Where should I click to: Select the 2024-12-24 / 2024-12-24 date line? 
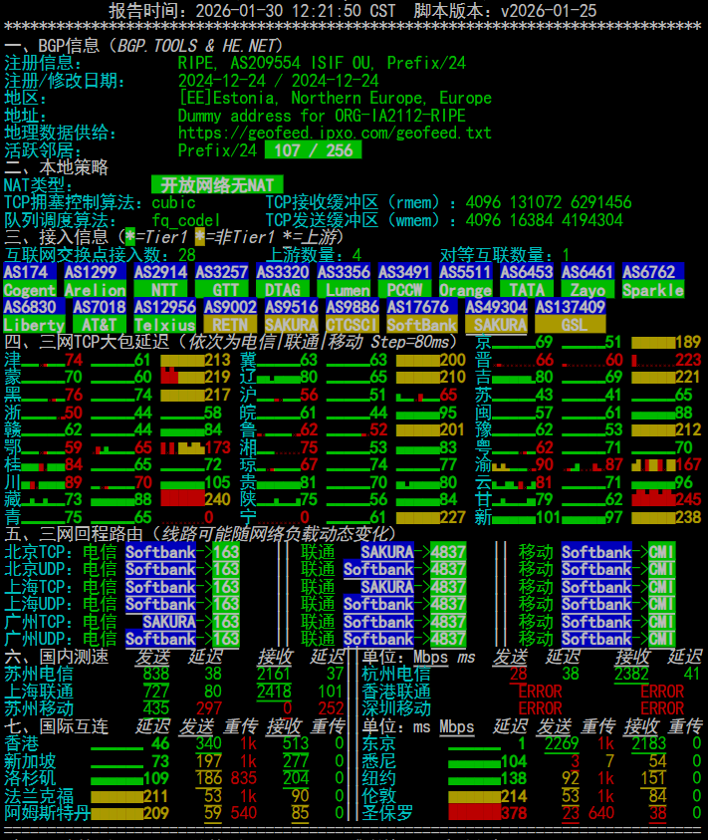coord(278,81)
